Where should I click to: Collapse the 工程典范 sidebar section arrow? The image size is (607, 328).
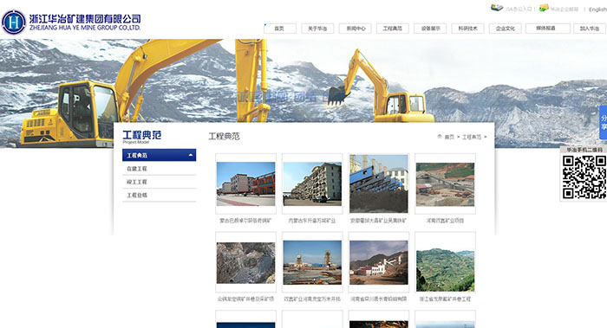pos(191,155)
